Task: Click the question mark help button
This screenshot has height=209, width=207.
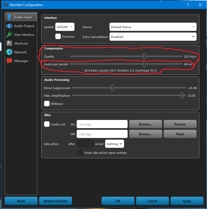Action: click(188, 5)
